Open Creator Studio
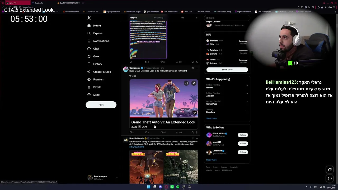The image size is (338, 190). [x=99, y=72]
